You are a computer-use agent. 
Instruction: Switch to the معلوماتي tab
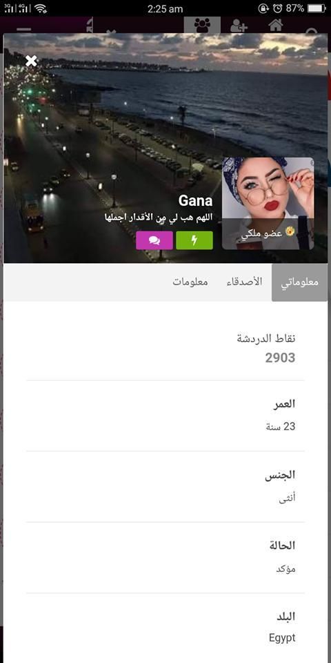[x=299, y=282]
